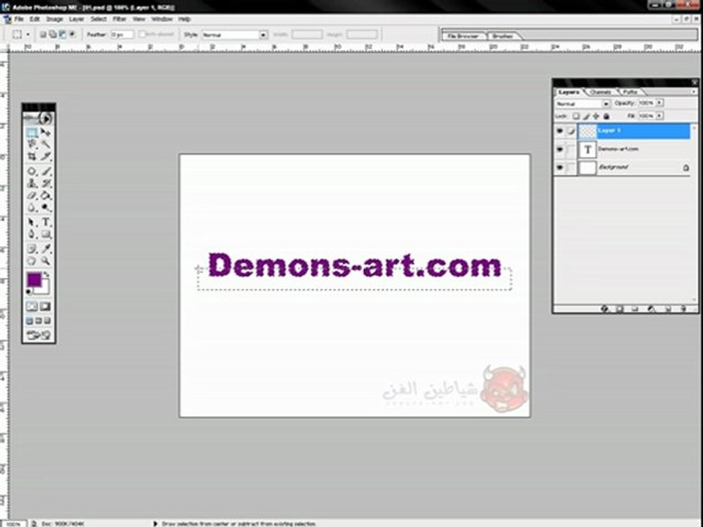
Task: Toggle Lock position
Action: [596, 116]
